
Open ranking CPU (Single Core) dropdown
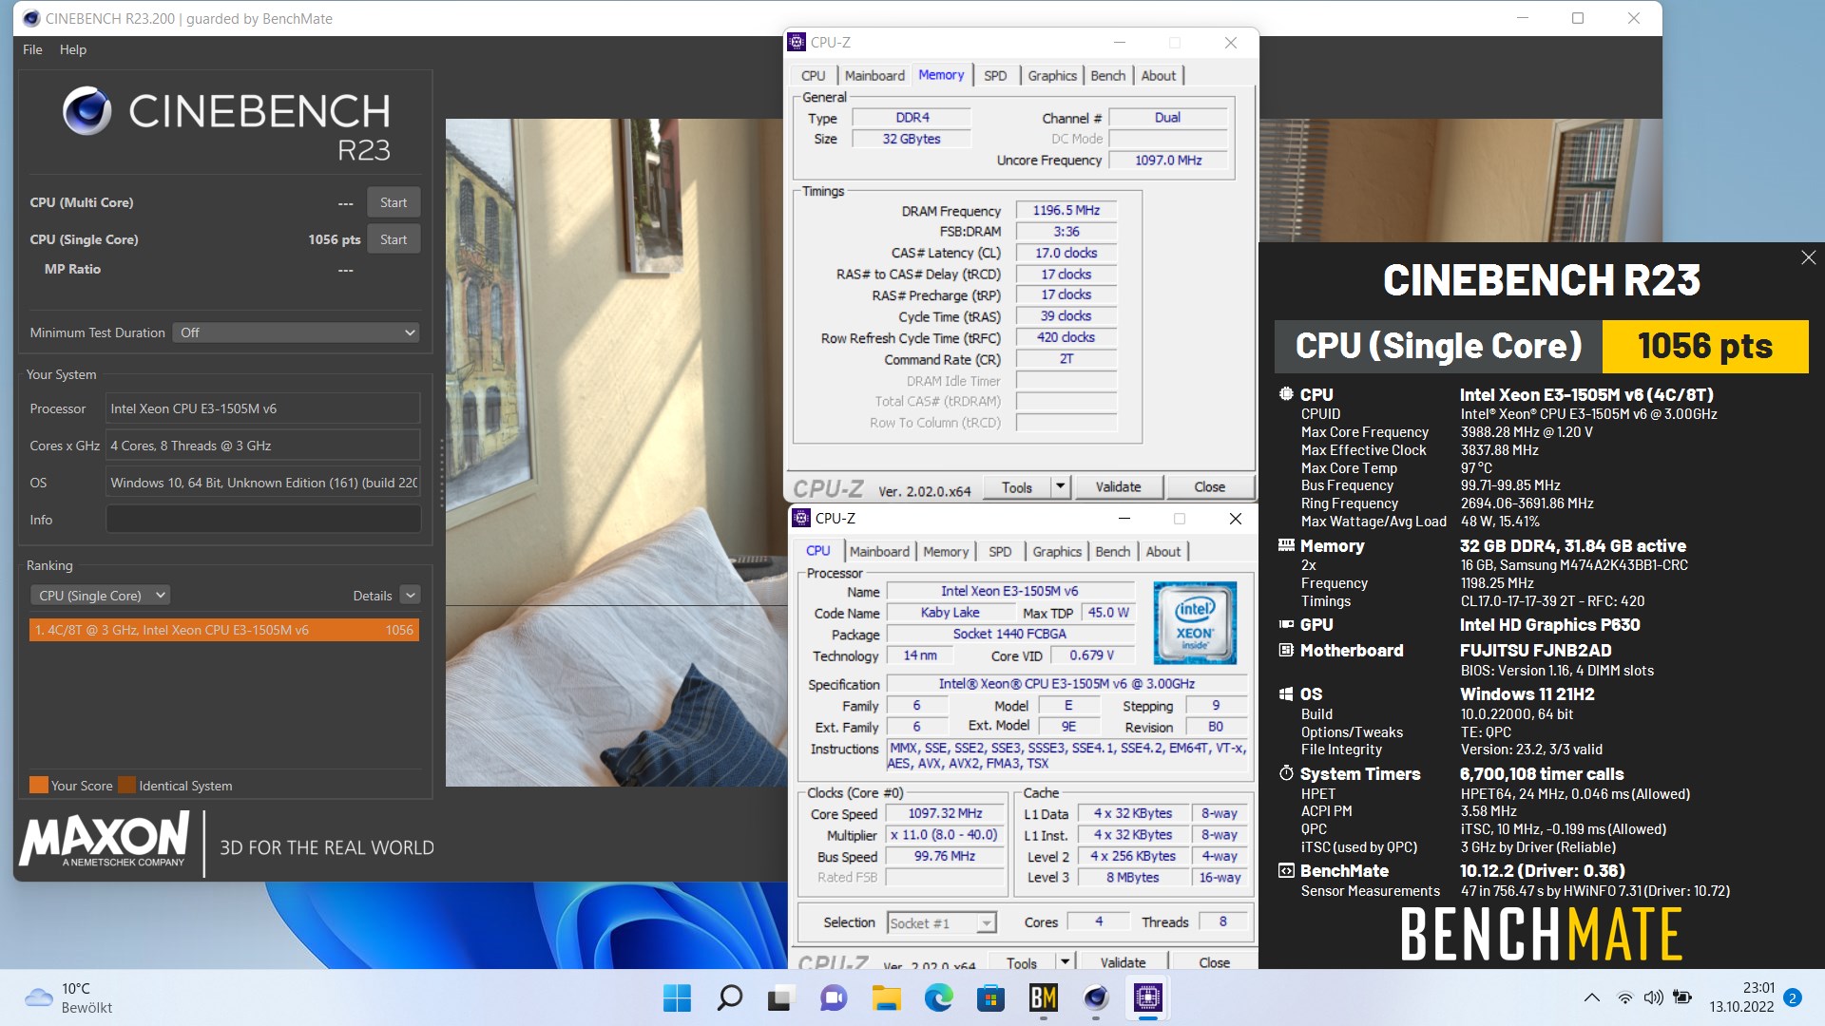tap(100, 596)
